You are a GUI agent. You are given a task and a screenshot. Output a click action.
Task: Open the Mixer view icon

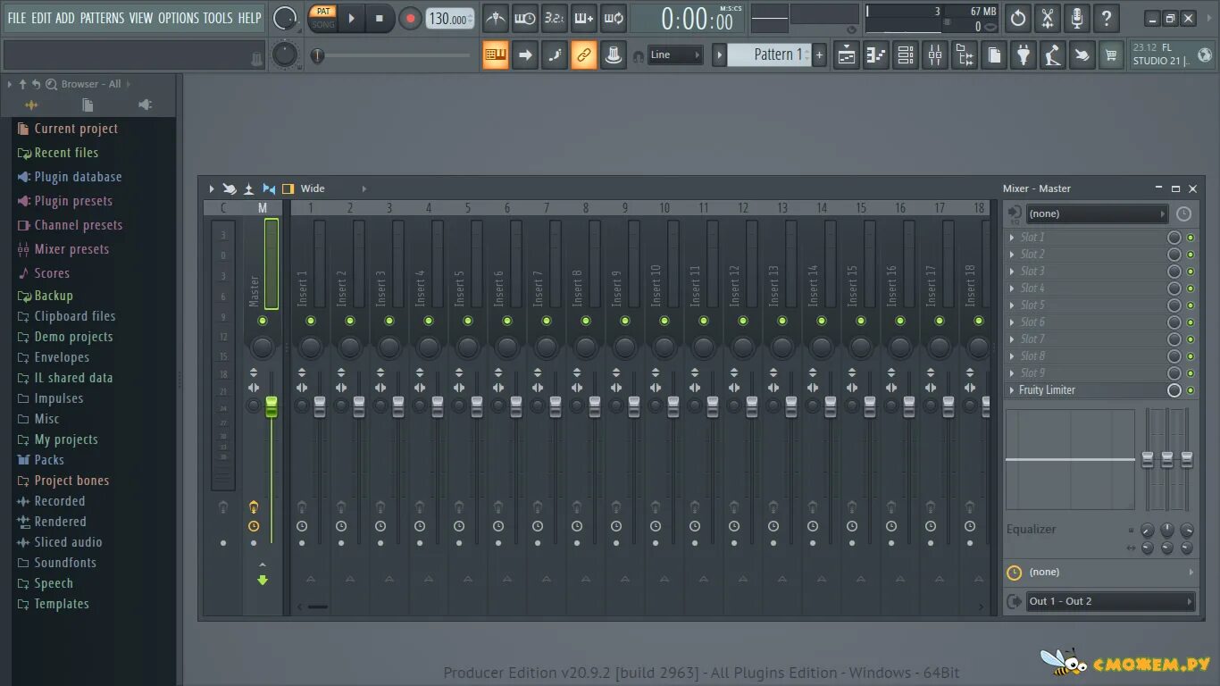click(935, 55)
